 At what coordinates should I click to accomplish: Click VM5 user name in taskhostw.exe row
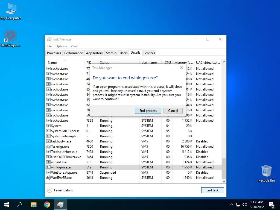tap(145, 141)
